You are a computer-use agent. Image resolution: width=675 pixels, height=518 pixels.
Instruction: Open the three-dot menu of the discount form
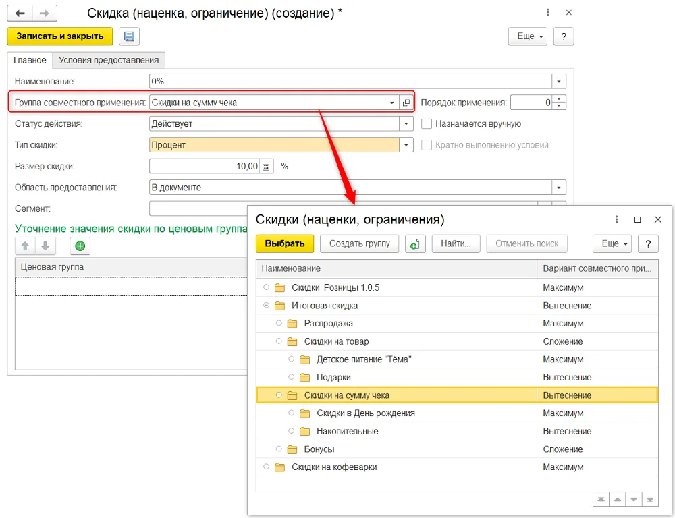tap(547, 12)
